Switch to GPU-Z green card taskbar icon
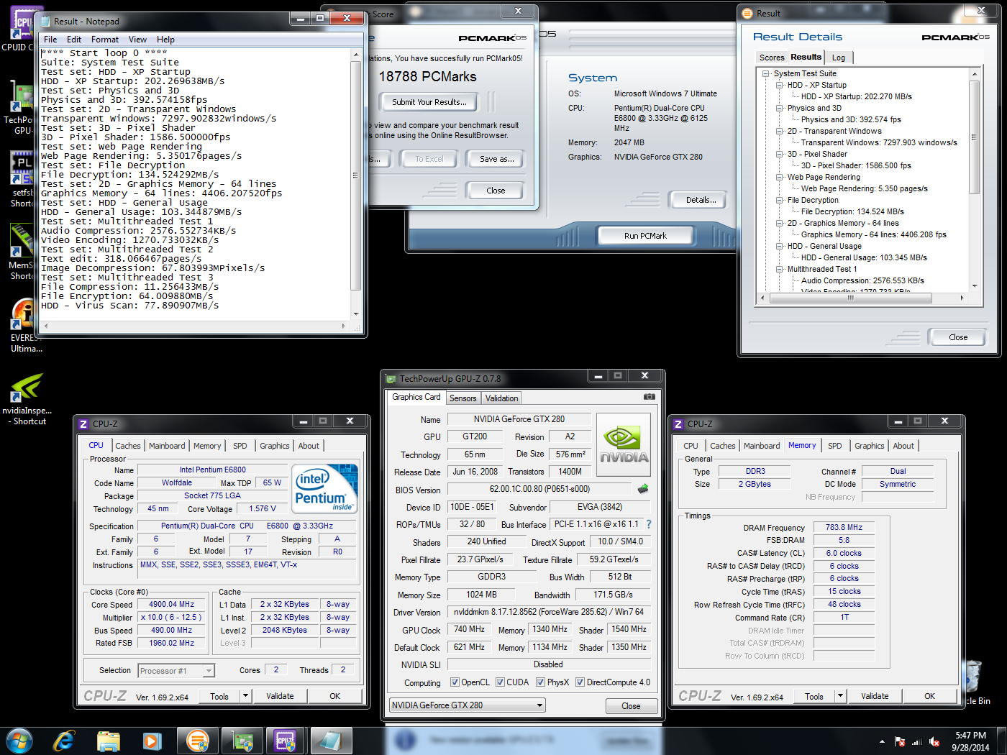Screen dimensions: 1007x755 [242, 741]
